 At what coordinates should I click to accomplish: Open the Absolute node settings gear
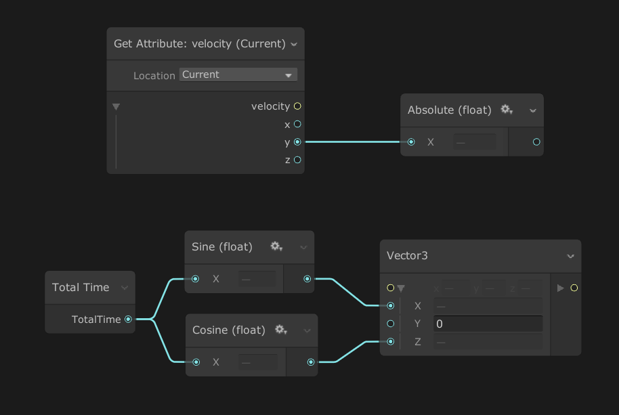point(507,110)
